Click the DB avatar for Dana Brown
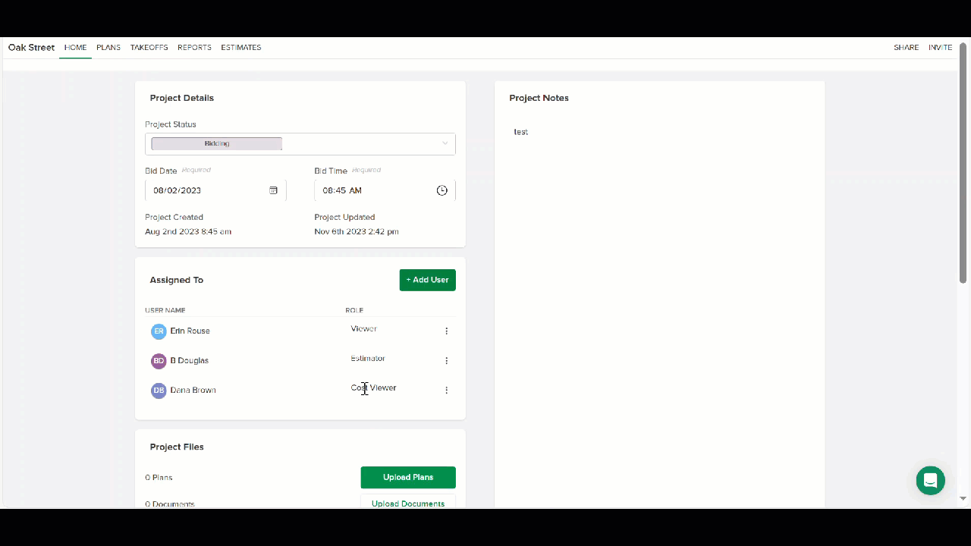This screenshot has width=971, height=546. (159, 390)
